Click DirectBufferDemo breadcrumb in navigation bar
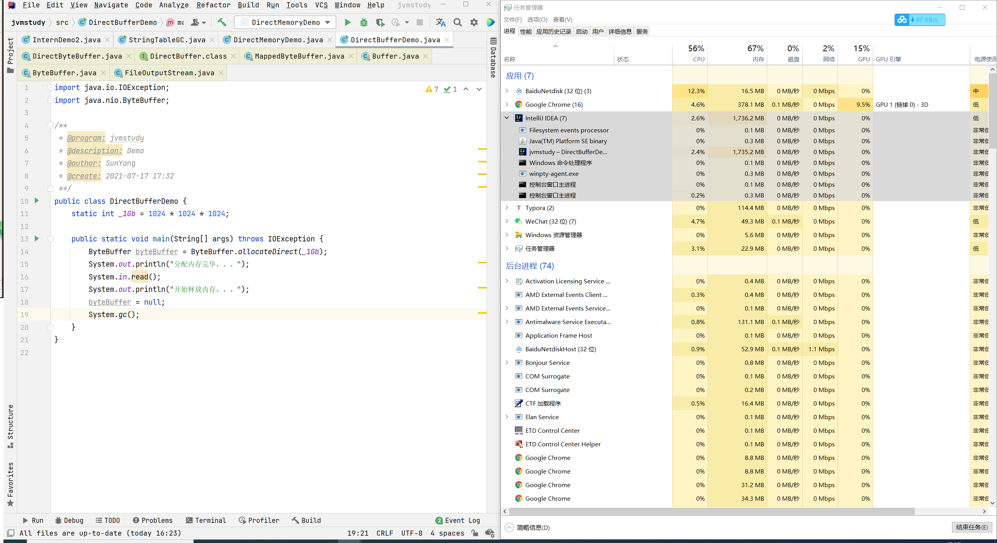This screenshot has width=997, height=543. pyautogui.click(x=118, y=23)
